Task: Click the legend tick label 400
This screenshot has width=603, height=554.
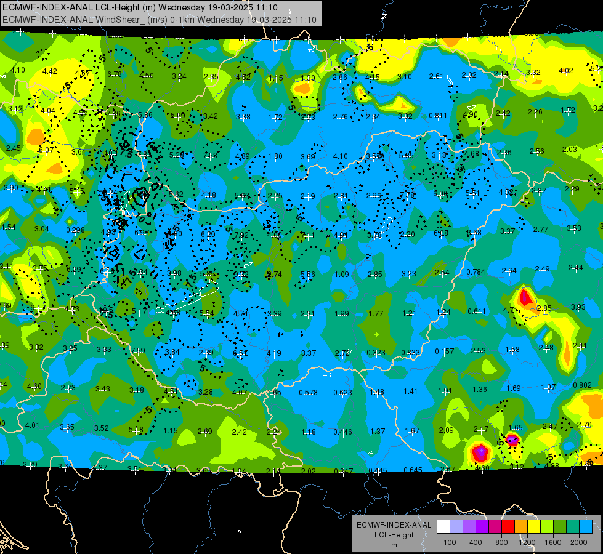Action: 476,542
